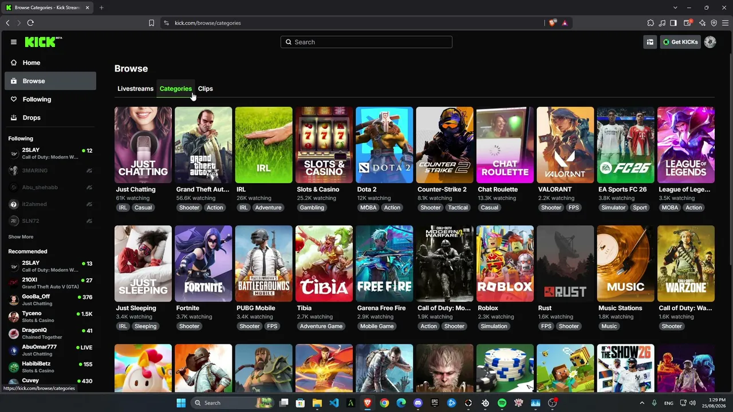Screen dimensions: 733x412
Task: Open the VALORANT category thumbnail
Action: (x=565, y=145)
